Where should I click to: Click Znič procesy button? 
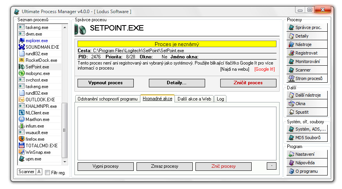(223, 166)
